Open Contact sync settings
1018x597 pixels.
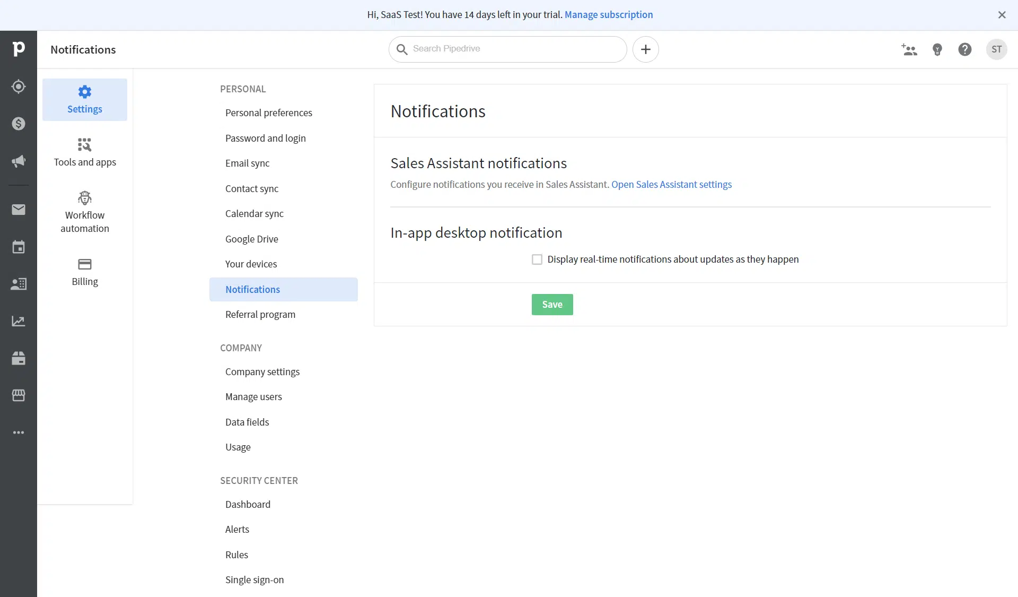coord(284,189)
